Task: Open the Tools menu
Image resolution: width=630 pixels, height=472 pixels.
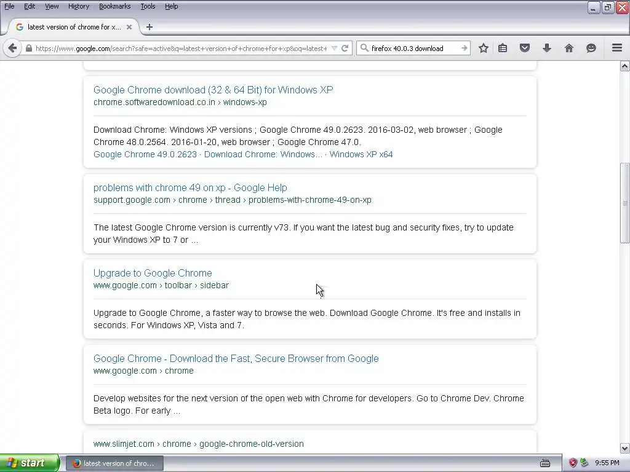Action: click(148, 6)
